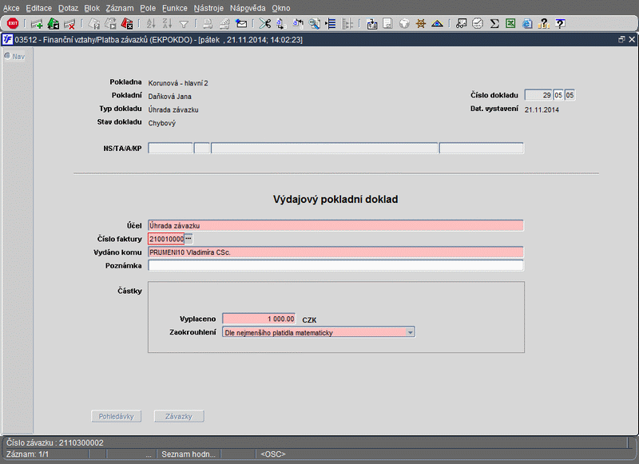The image size is (639, 464).
Task: Click the delete record icon with red X
Action: pos(69,24)
